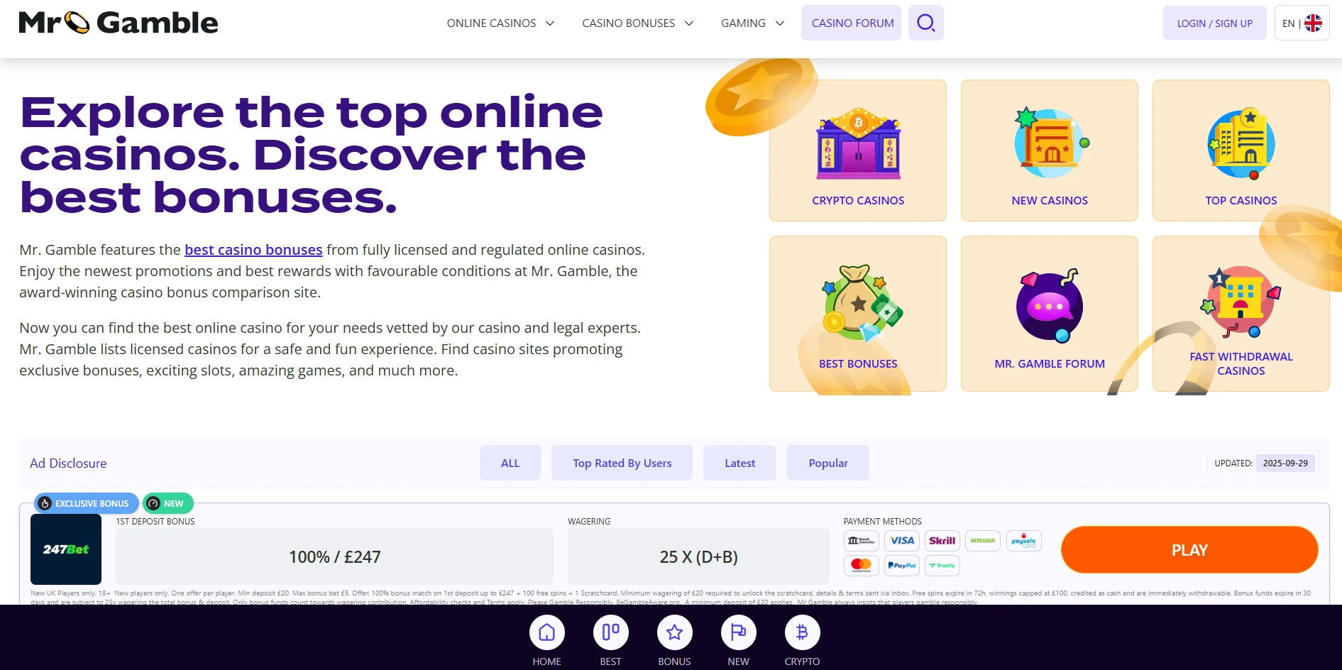The image size is (1342, 670).
Task: Open the 247Bet casino logo thumbnail
Action: 66,549
